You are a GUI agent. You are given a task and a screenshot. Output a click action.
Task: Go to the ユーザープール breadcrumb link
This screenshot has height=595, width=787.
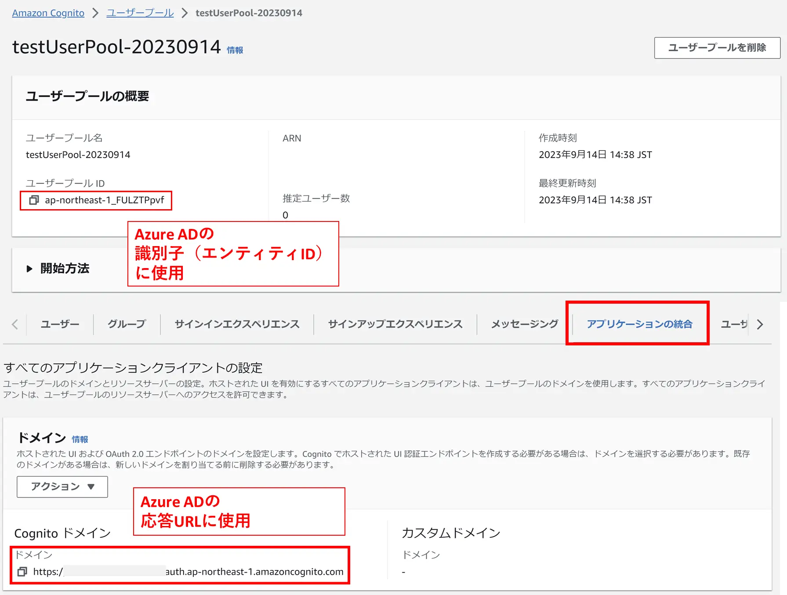pos(140,13)
